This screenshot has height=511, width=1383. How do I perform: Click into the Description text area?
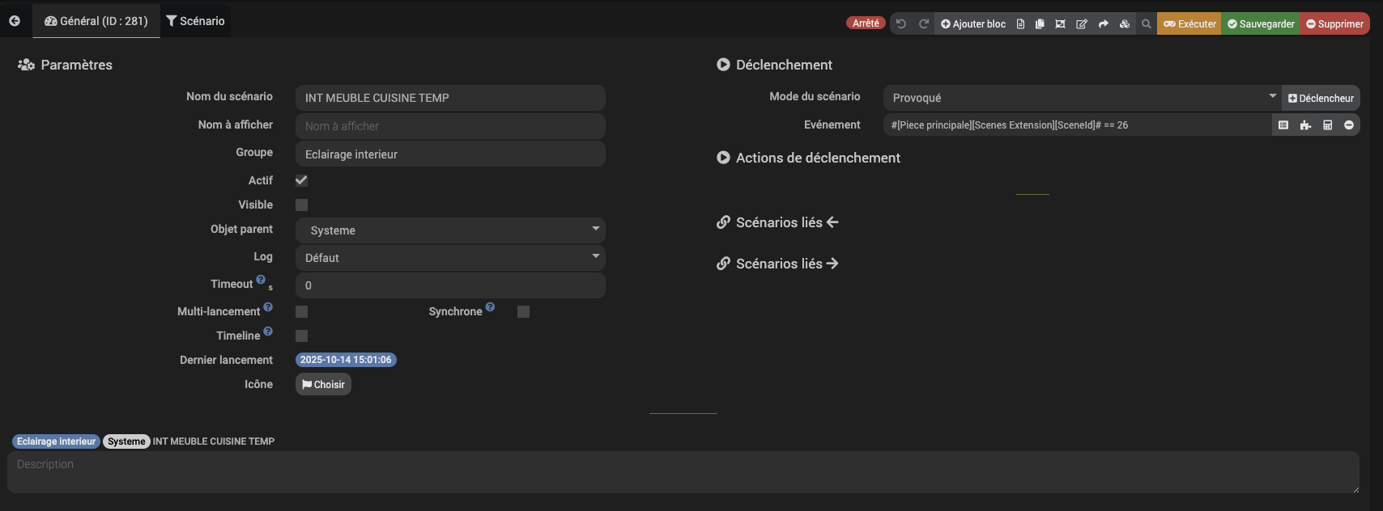click(x=683, y=472)
